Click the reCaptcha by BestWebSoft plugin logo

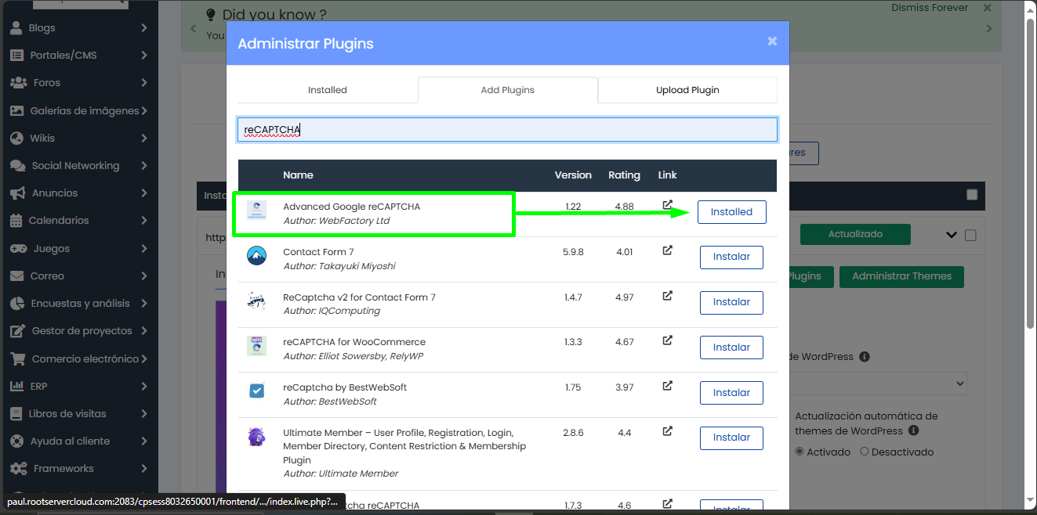[x=256, y=391]
